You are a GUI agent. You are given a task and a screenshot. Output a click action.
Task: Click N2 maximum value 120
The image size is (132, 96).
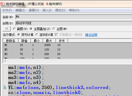pos(47,50)
